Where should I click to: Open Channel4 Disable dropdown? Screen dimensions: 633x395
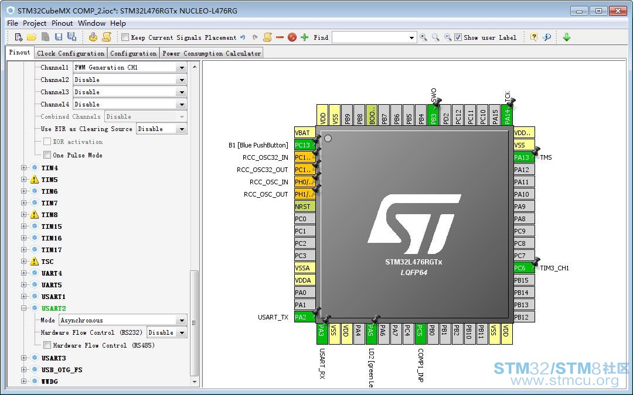tap(130, 104)
